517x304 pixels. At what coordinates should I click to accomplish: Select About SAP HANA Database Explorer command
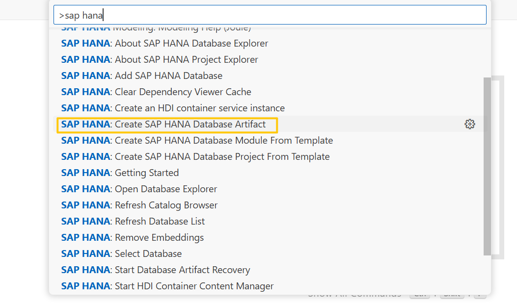[x=270, y=43]
